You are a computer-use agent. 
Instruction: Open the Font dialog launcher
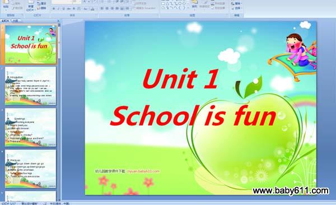click(x=97, y=15)
